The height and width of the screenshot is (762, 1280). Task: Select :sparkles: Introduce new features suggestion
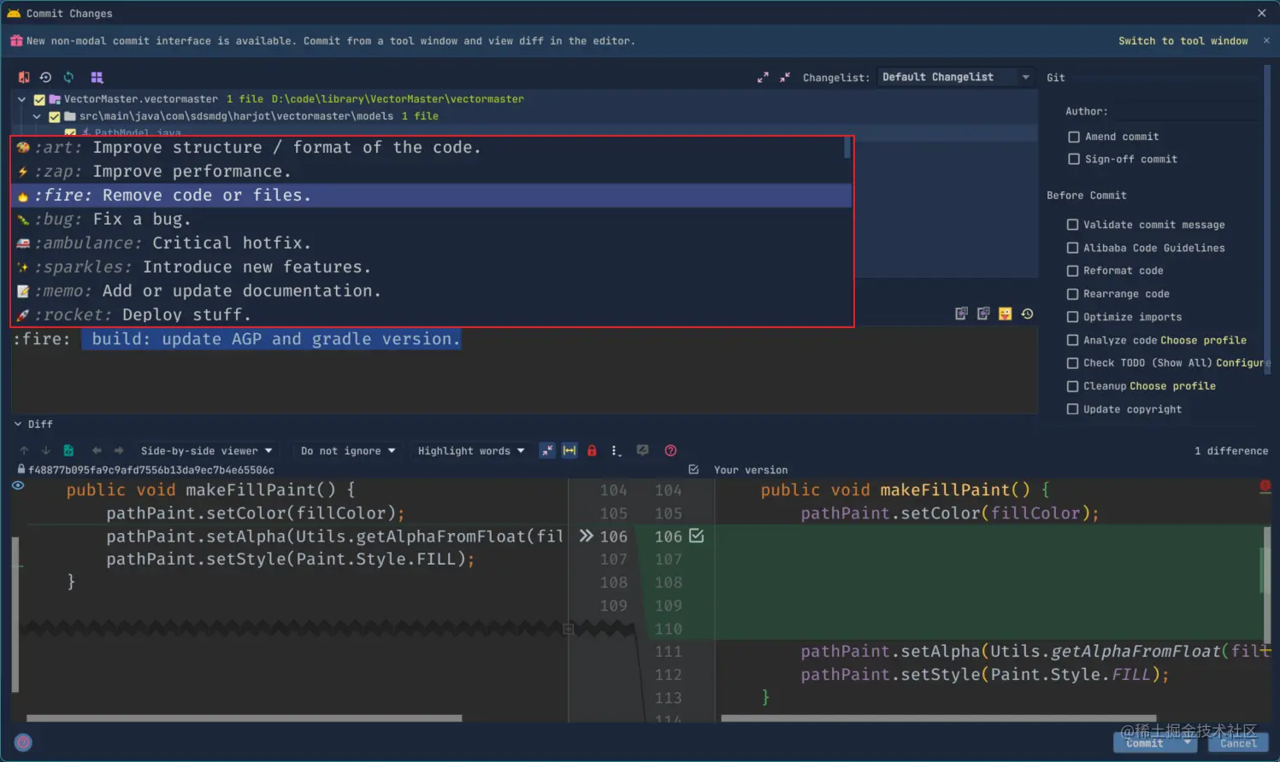tap(431, 267)
